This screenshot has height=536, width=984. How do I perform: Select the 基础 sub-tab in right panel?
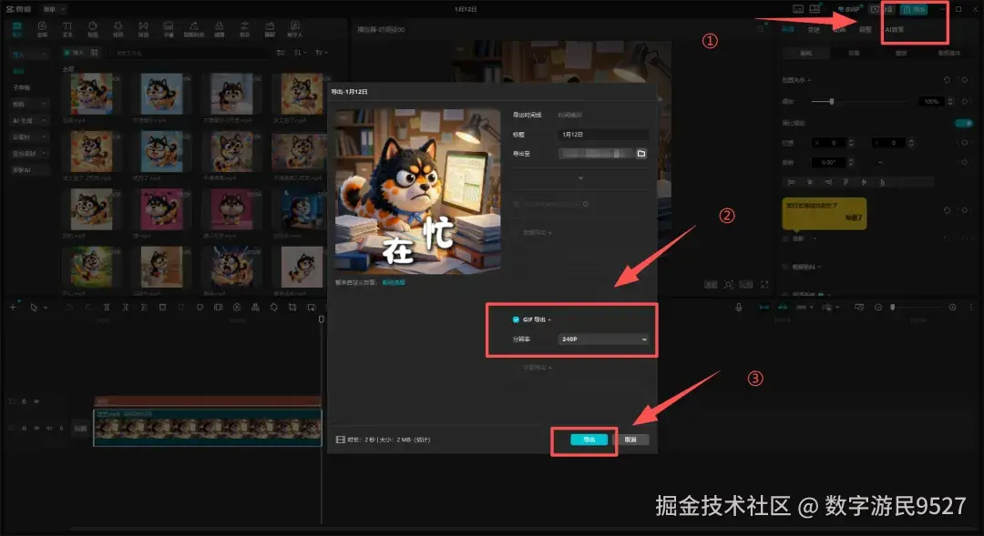(x=805, y=54)
